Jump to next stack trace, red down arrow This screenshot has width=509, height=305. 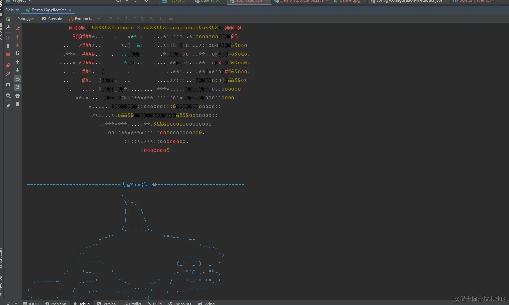point(18,45)
